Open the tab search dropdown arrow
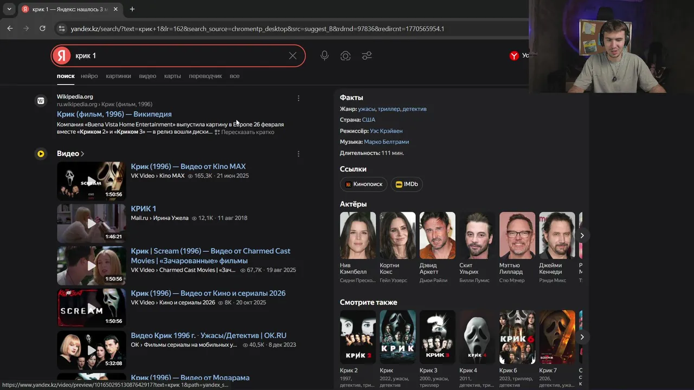The image size is (694, 390). tap(9, 9)
